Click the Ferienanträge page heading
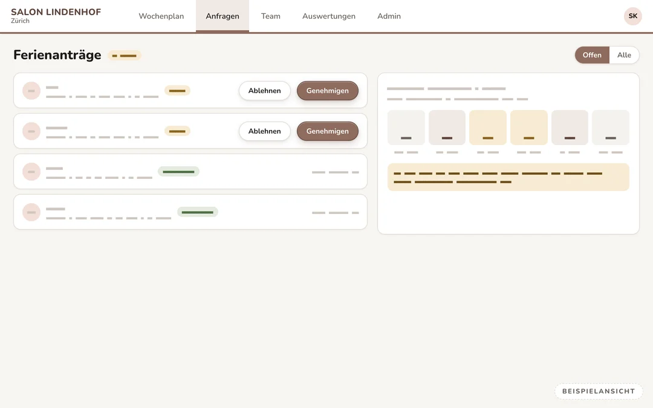The width and height of the screenshot is (653, 408). (x=57, y=55)
